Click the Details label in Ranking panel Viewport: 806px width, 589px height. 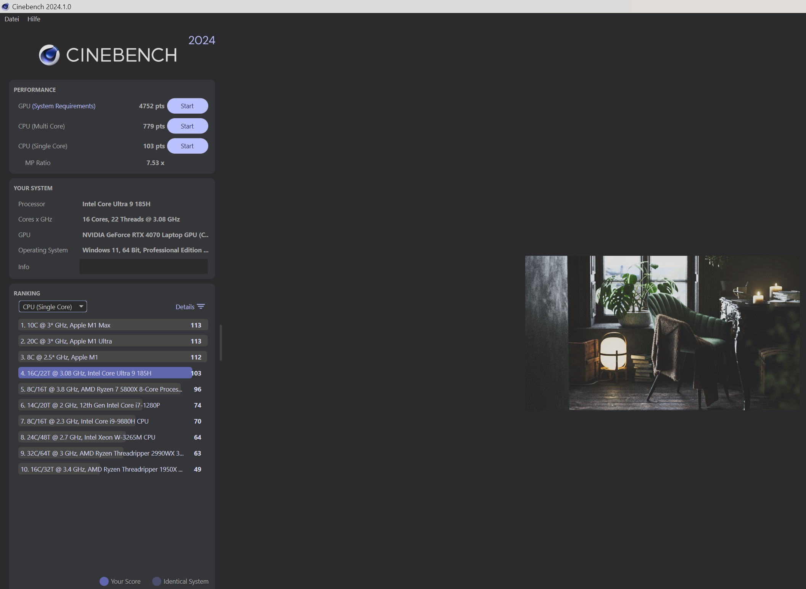point(184,307)
